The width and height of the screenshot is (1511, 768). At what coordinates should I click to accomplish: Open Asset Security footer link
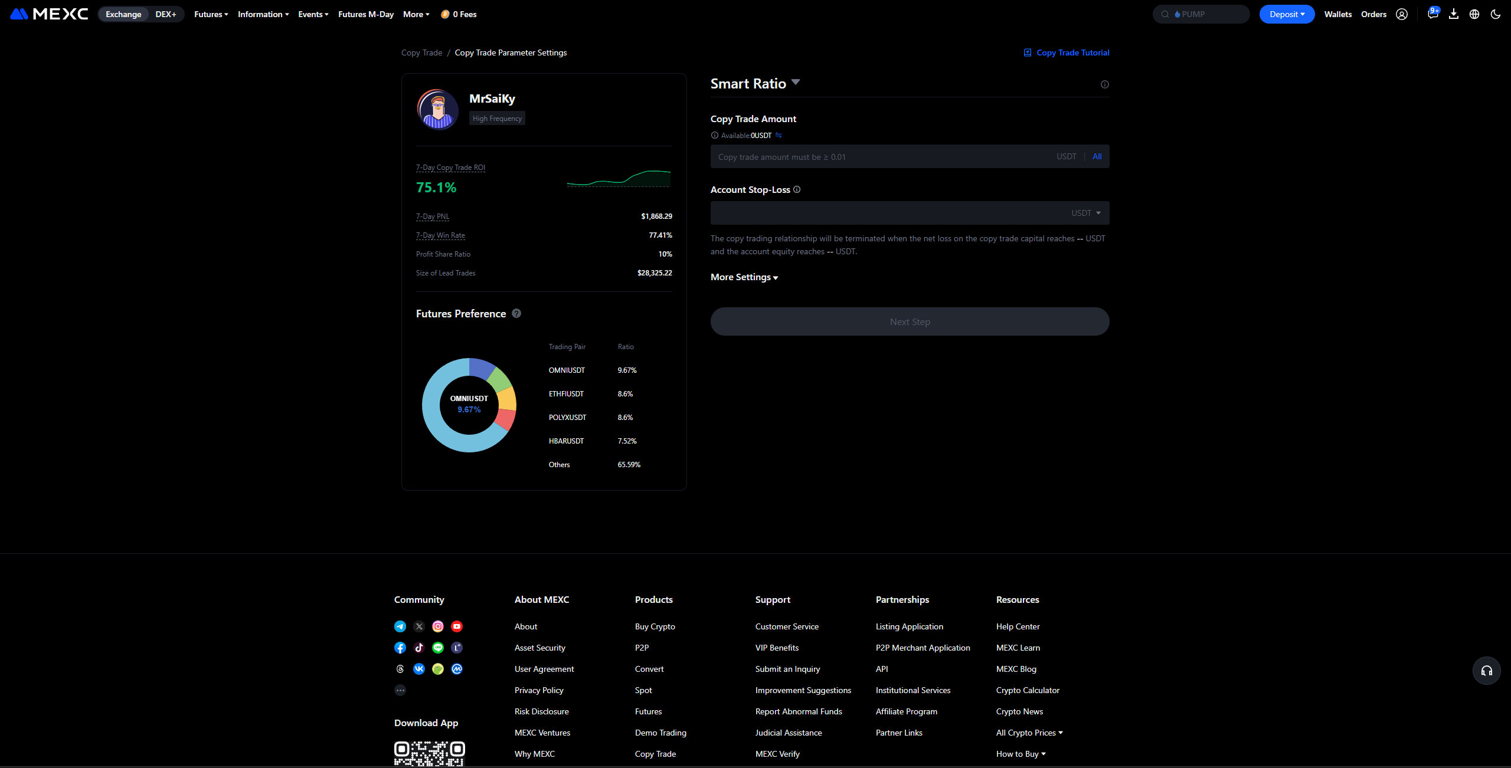(x=539, y=648)
